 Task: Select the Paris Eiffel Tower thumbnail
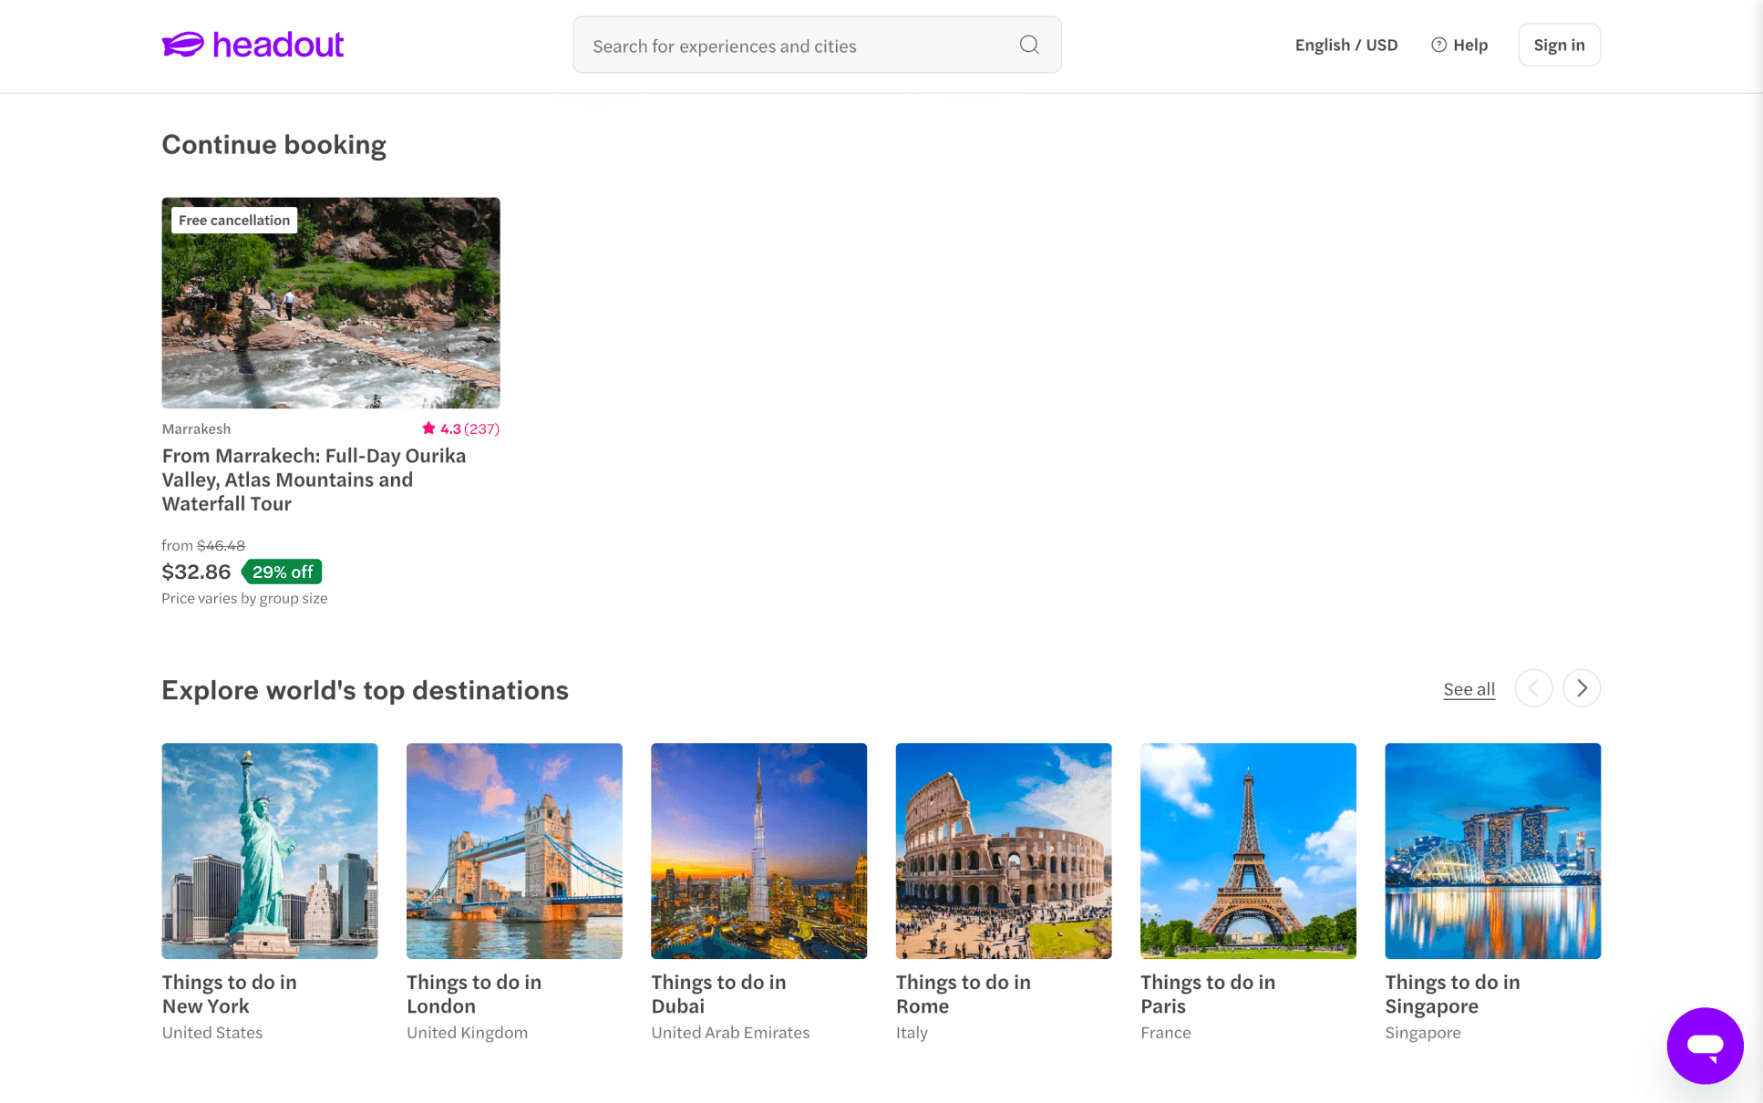[1248, 850]
